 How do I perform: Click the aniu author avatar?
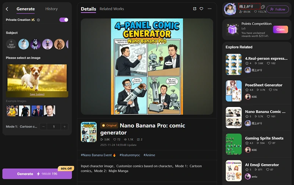click(x=248, y=177)
